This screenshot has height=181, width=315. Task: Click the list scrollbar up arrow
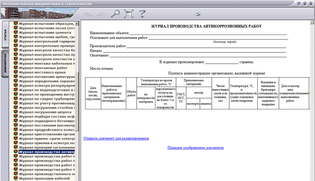click(77, 23)
